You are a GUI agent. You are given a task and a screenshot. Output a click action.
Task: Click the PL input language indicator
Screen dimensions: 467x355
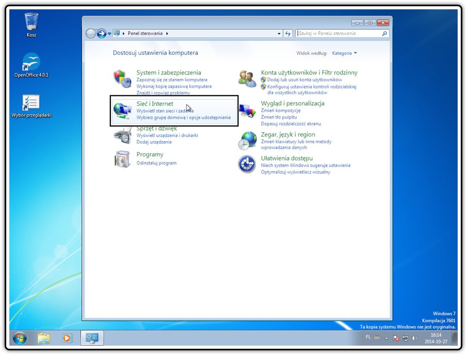pos(368,337)
